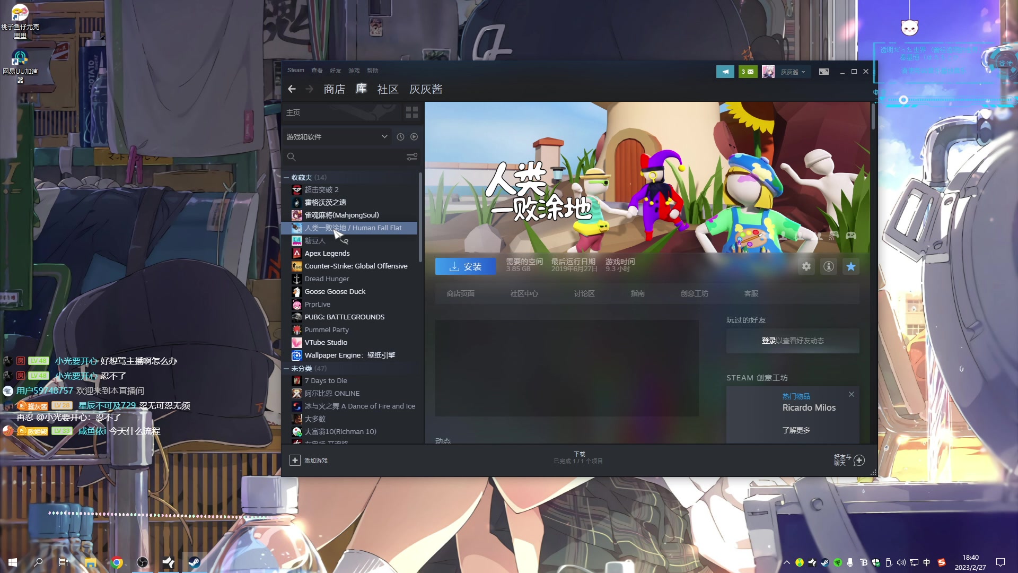
Task: Click the forward navigation arrow
Action: pyautogui.click(x=309, y=89)
